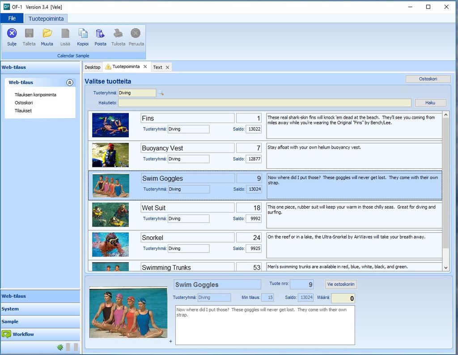Click the Wet Suit description text
The height and width of the screenshot is (355, 458).
click(352, 210)
